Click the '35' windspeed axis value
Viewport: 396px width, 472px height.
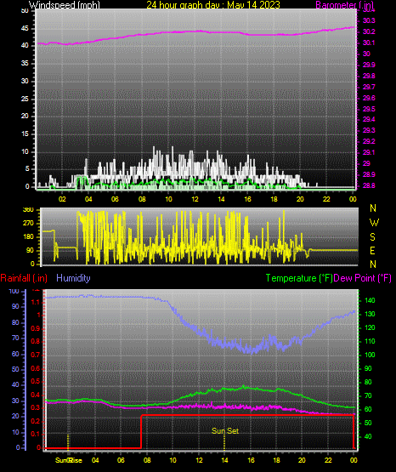pos(25,63)
